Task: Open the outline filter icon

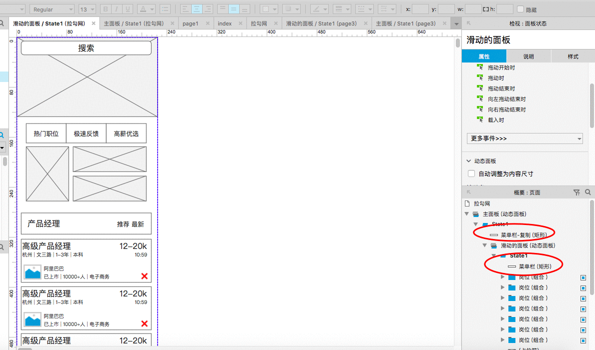Action: click(576, 192)
